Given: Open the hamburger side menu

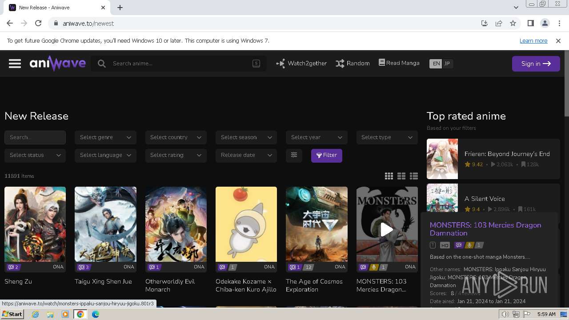Looking at the screenshot, I should point(15,64).
